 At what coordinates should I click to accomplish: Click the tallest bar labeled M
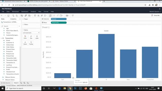tap(106, 56)
